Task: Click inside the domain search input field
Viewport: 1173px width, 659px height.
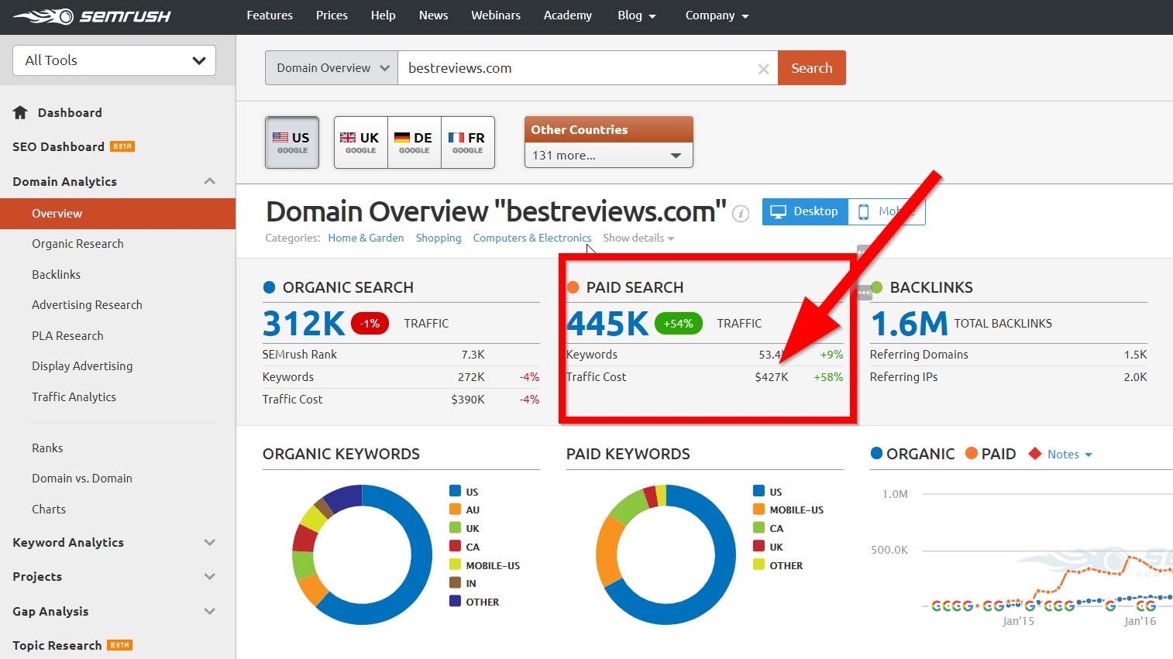Action: pyautogui.click(x=581, y=68)
